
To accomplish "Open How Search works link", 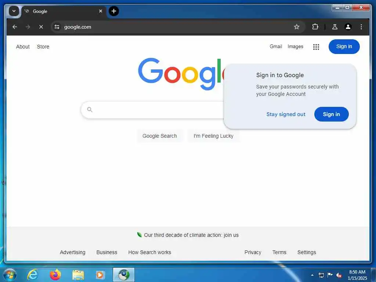I will [x=150, y=252].
